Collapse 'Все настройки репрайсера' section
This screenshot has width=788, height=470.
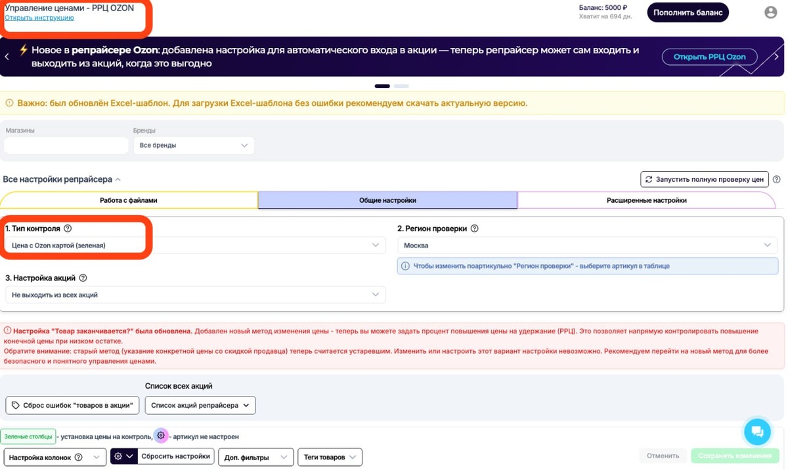(62, 179)
